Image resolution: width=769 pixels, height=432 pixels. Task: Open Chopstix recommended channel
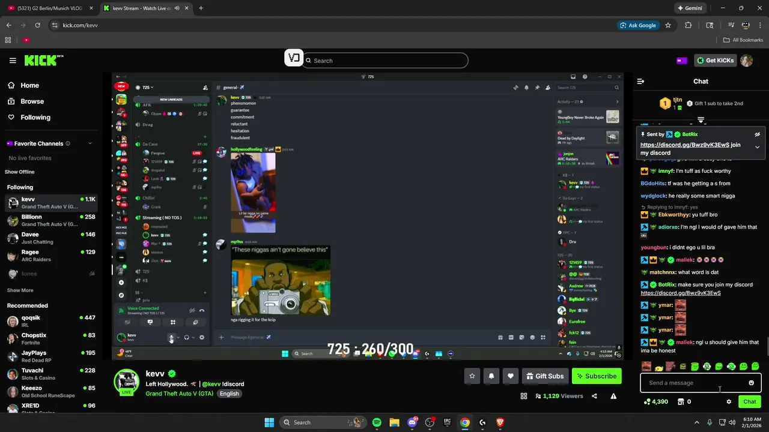[x=51, y=338]
